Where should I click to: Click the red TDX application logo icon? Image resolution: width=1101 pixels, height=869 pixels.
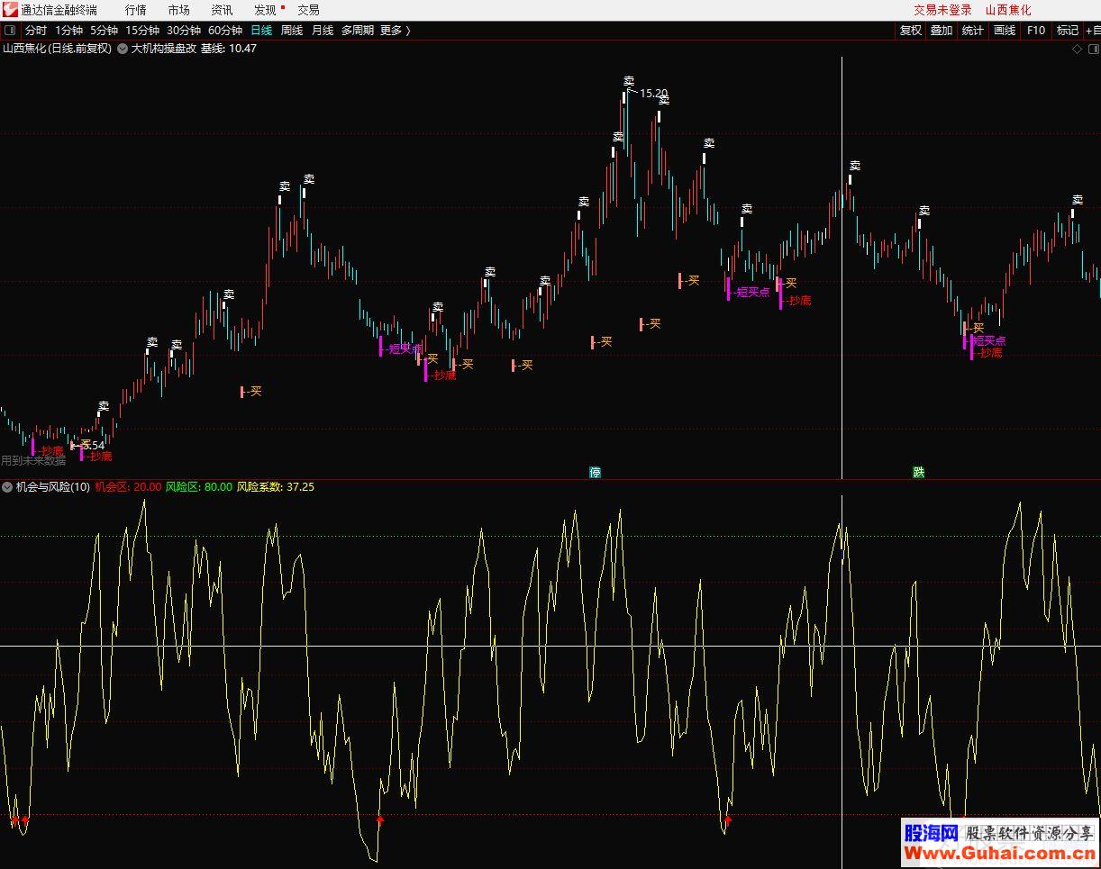pyautogui.click(x=10, y=10)
